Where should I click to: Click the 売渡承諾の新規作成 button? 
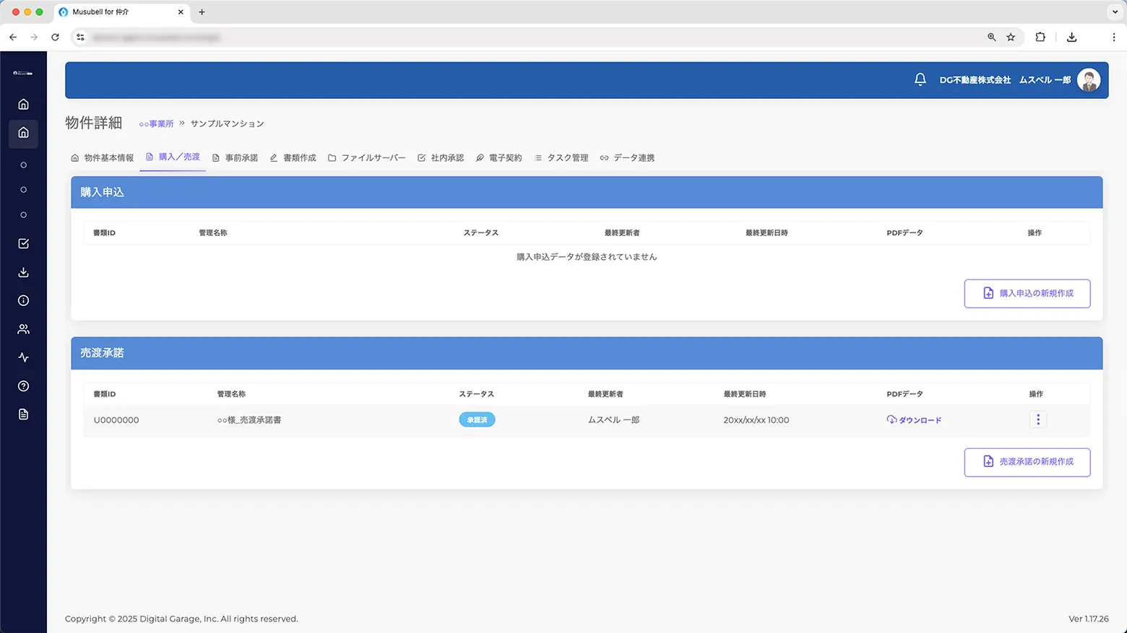click(x=1027, y=462)
